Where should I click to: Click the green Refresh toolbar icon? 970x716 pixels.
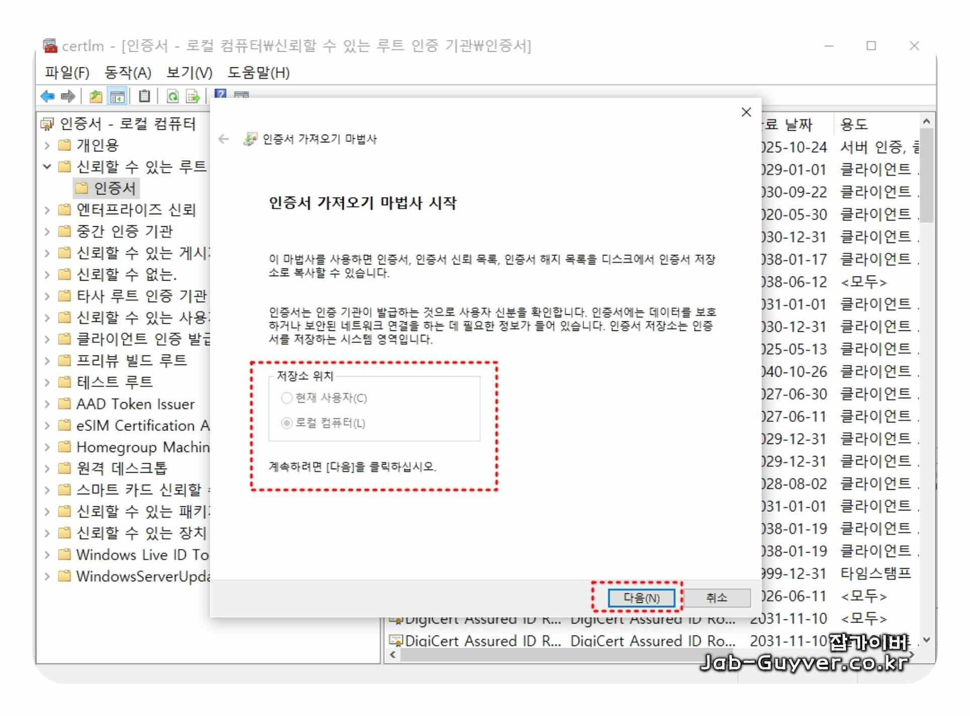[x=173, y=96]
